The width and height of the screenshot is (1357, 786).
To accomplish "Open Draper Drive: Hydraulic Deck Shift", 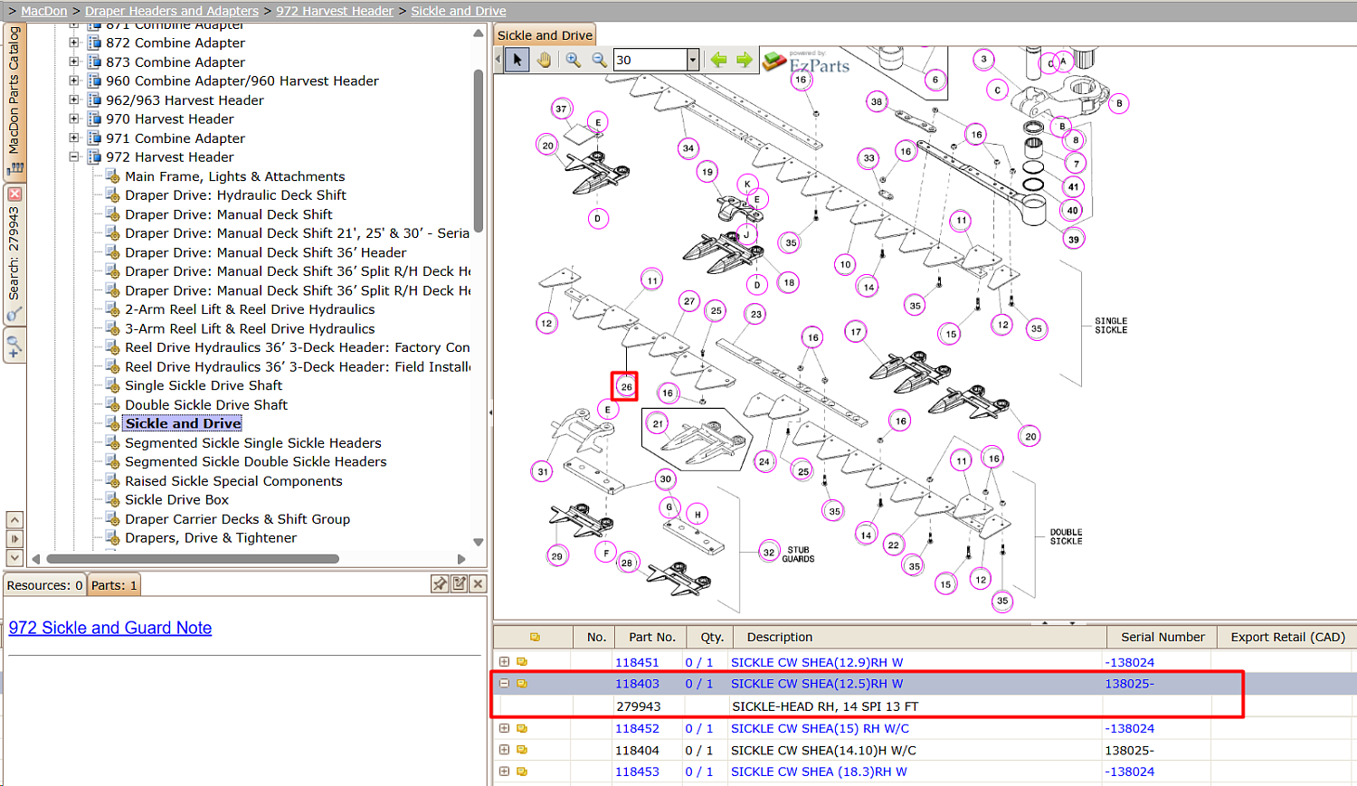I will (235, 195).
